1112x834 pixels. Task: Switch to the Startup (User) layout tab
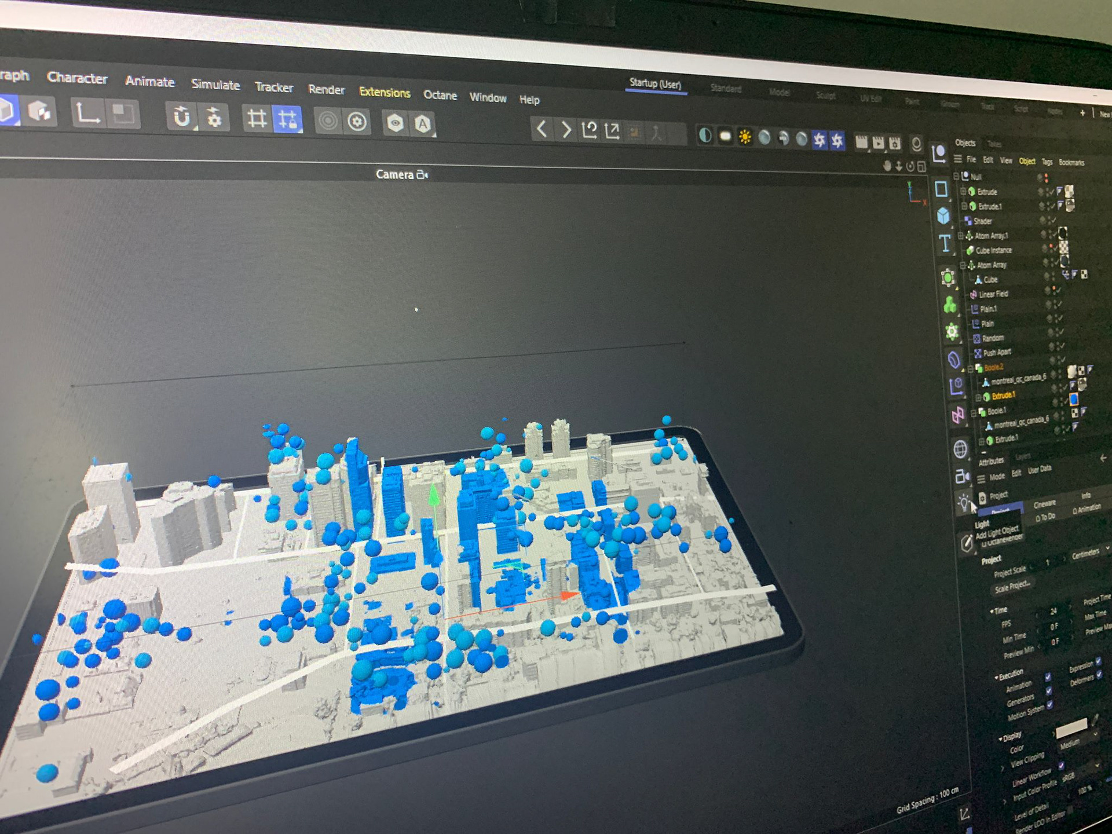click(x=656, y=84)
